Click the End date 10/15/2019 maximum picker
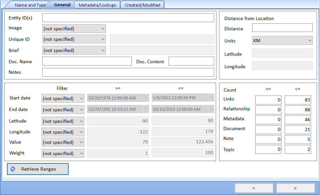 pyautogui.click(x=183, y=109)
